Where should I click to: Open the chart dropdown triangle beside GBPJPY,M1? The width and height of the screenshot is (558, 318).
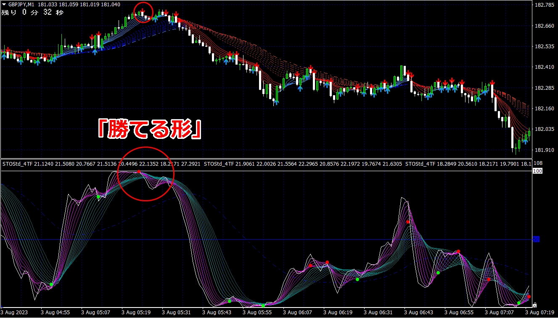[4, 5]
